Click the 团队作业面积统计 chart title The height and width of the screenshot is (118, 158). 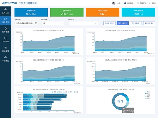point(49,30)
